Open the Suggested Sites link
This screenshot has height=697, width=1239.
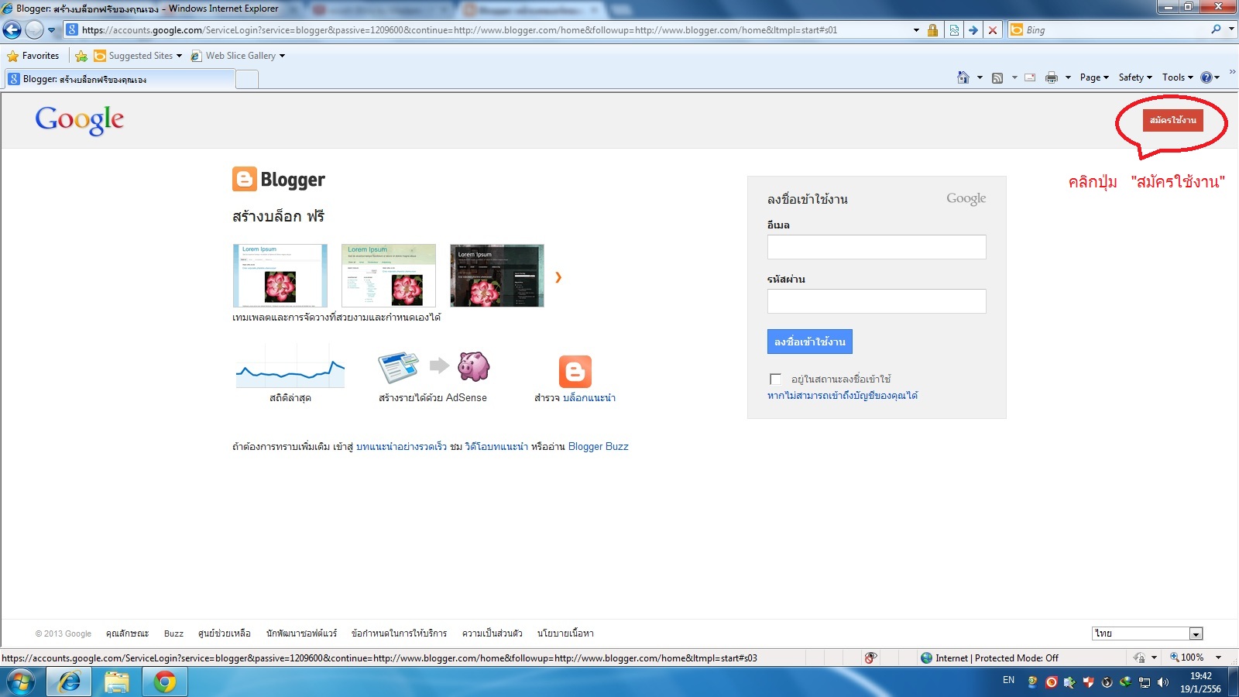coord(138,56)
